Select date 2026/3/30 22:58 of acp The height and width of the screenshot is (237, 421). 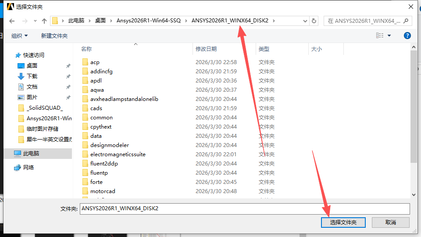coord(216,62)
